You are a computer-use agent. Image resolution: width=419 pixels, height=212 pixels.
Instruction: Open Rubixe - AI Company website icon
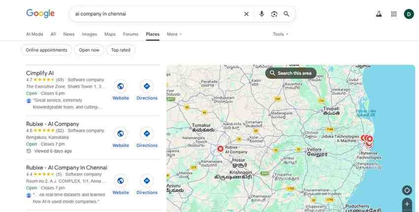[120, 134]
